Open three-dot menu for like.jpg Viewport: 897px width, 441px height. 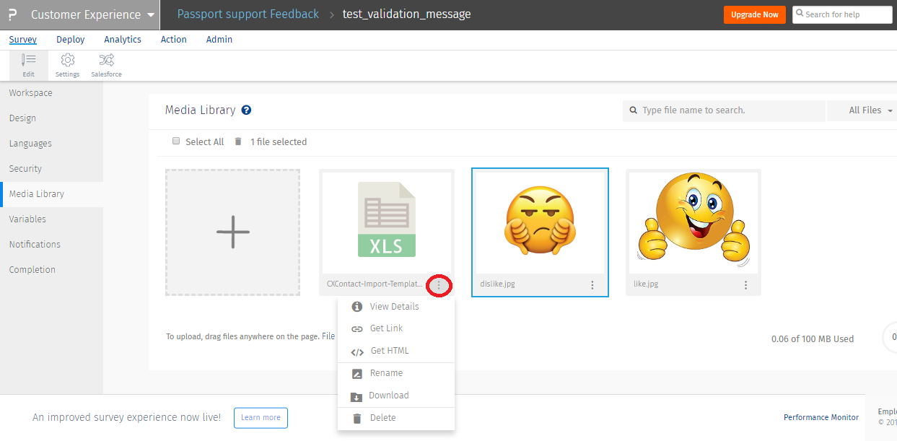tap(746, 285)
